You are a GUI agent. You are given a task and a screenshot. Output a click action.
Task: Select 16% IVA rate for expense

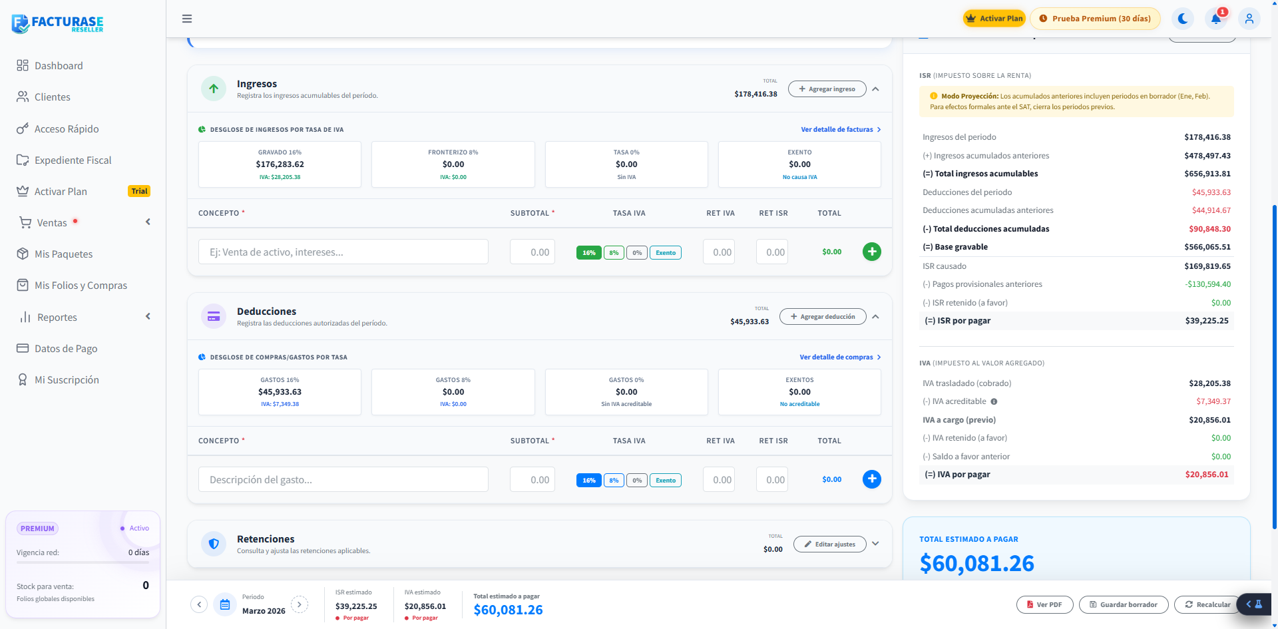click(589, 481)
